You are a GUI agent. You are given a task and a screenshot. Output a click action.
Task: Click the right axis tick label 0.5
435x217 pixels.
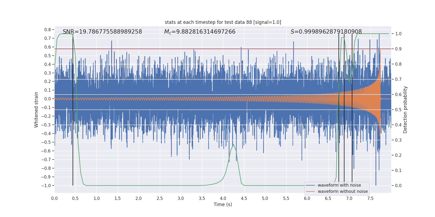coord(398,110)
